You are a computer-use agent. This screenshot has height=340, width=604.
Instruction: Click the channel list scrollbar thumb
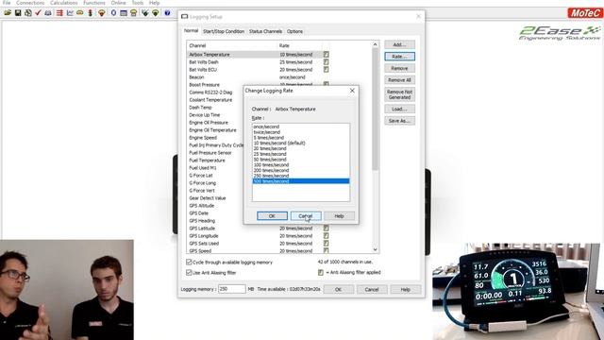[x=376, y=110]
